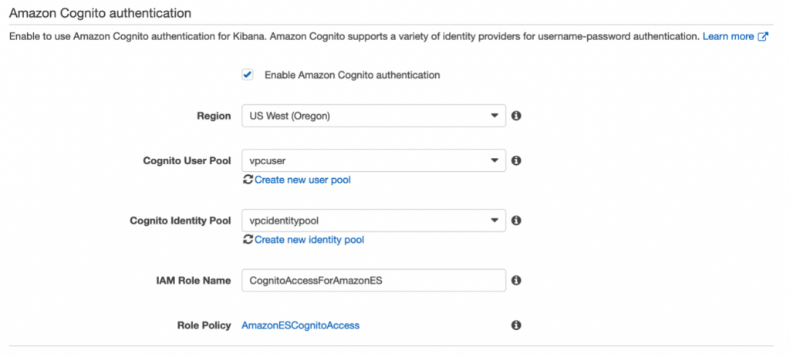Click the Role Policy info icon
Screen dimensions: 790x357
pyautogui.click(x=516, y=325)
